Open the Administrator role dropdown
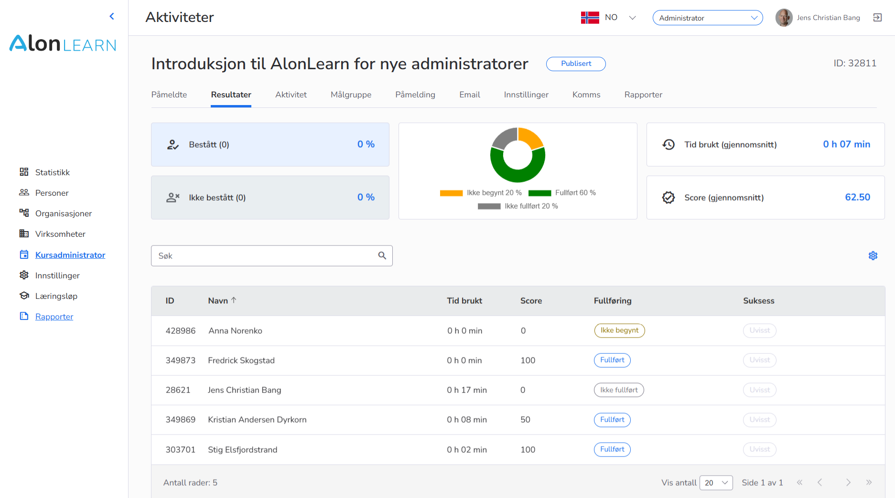The image size is (895, 498). pos(708,18)
